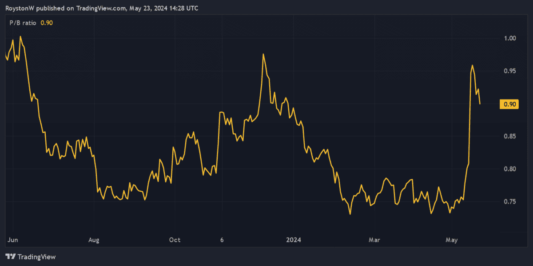Click the 0.75 price axis label

click(x=509, y=202)
